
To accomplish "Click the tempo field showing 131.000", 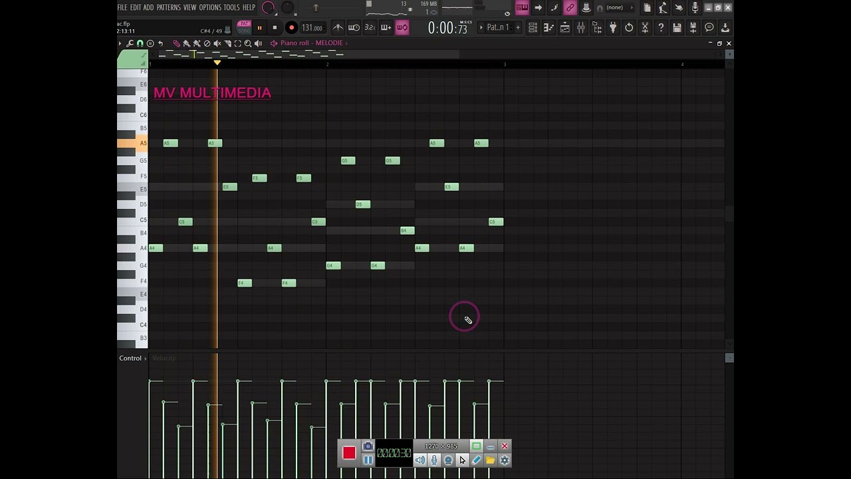I will click(x=312, y=27).
